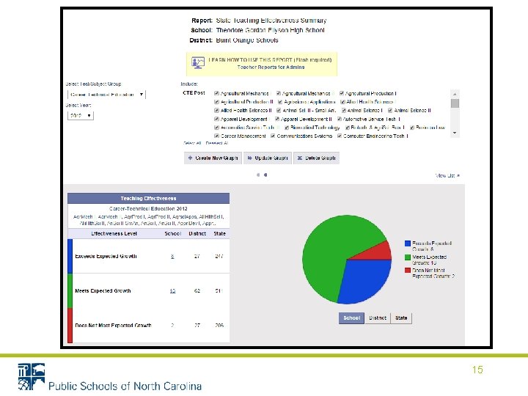Click the blue Exceeds Expected legend swatch

click(x=408, y=243)
